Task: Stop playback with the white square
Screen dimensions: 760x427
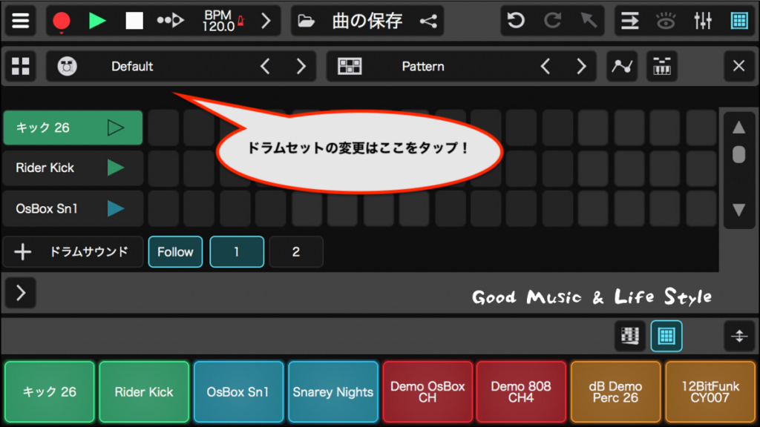Action: [134, 21]
